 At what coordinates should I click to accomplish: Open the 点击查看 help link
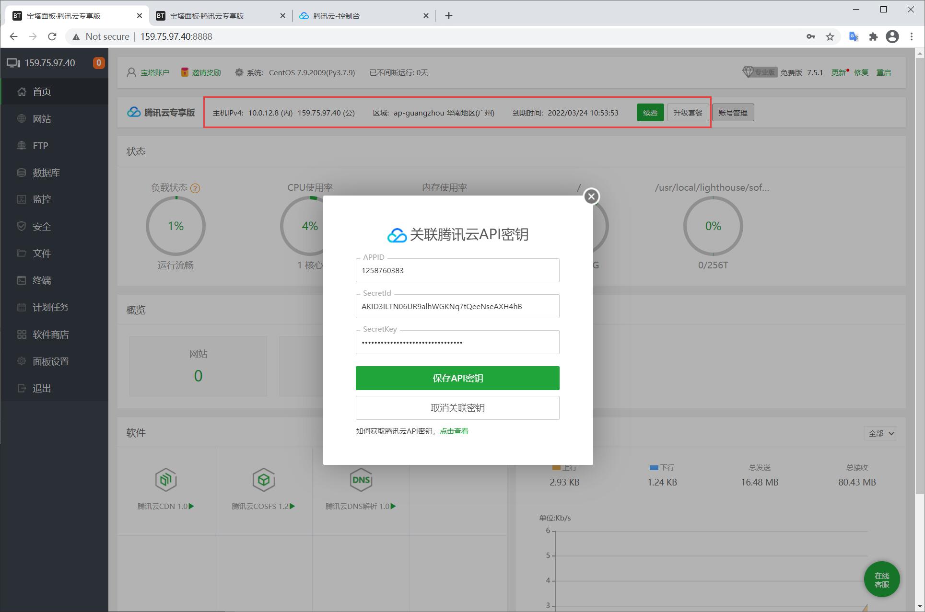454,431
